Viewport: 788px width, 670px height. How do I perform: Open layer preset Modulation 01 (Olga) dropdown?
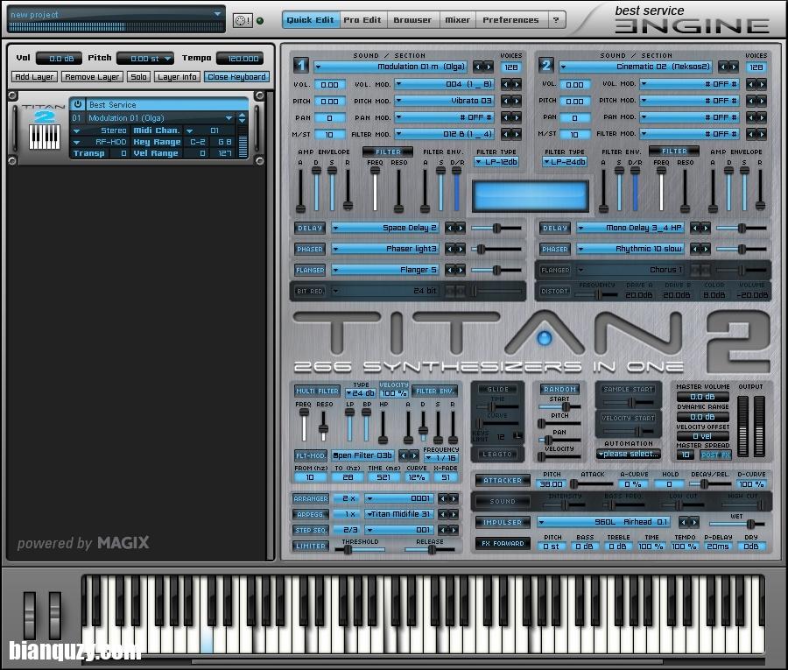[229, 118]
